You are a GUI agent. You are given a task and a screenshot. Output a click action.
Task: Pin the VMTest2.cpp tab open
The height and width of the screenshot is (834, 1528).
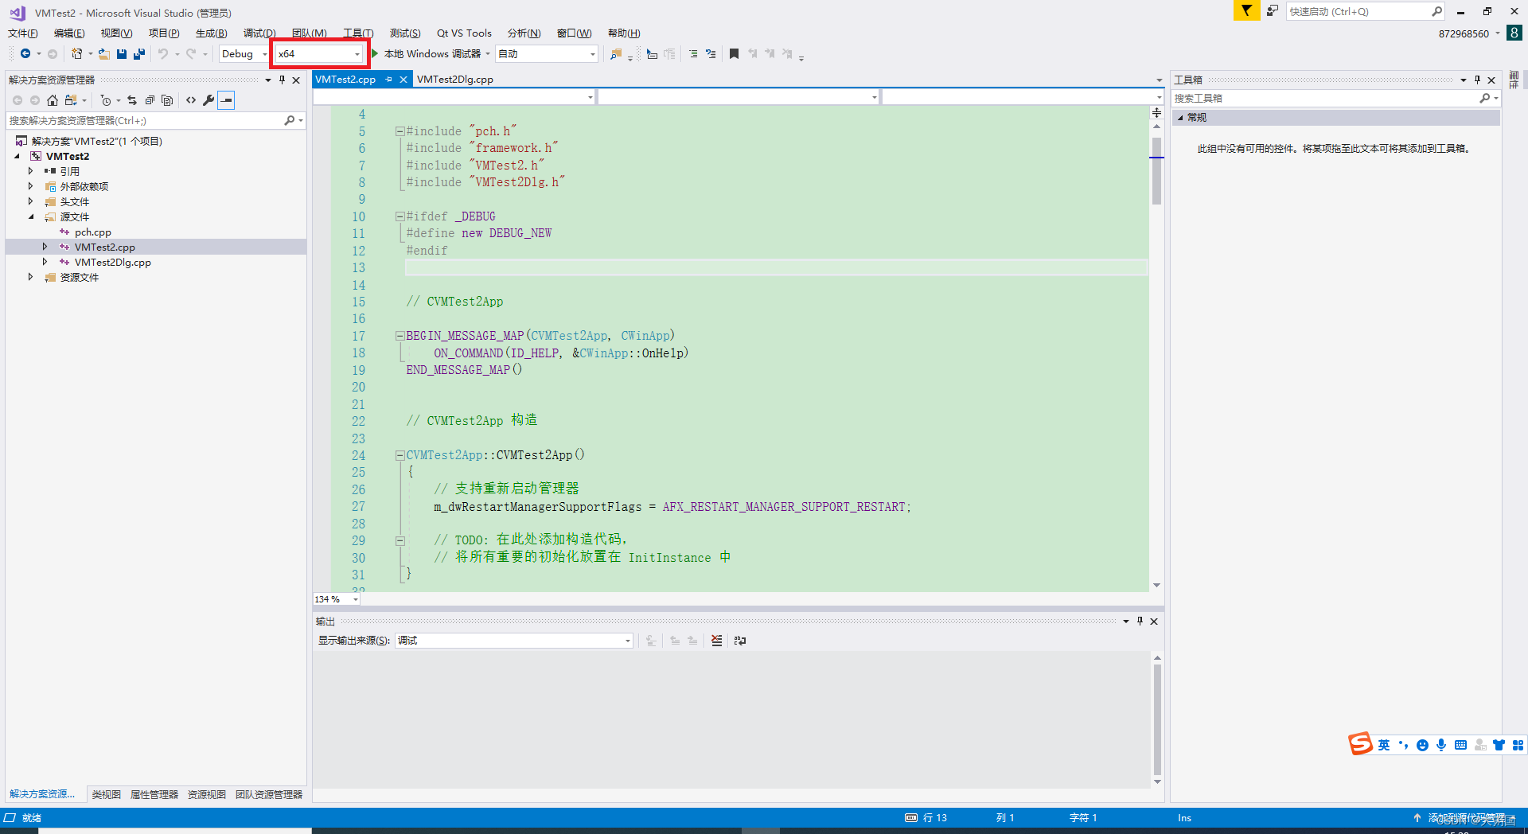(x=388, y=79)
